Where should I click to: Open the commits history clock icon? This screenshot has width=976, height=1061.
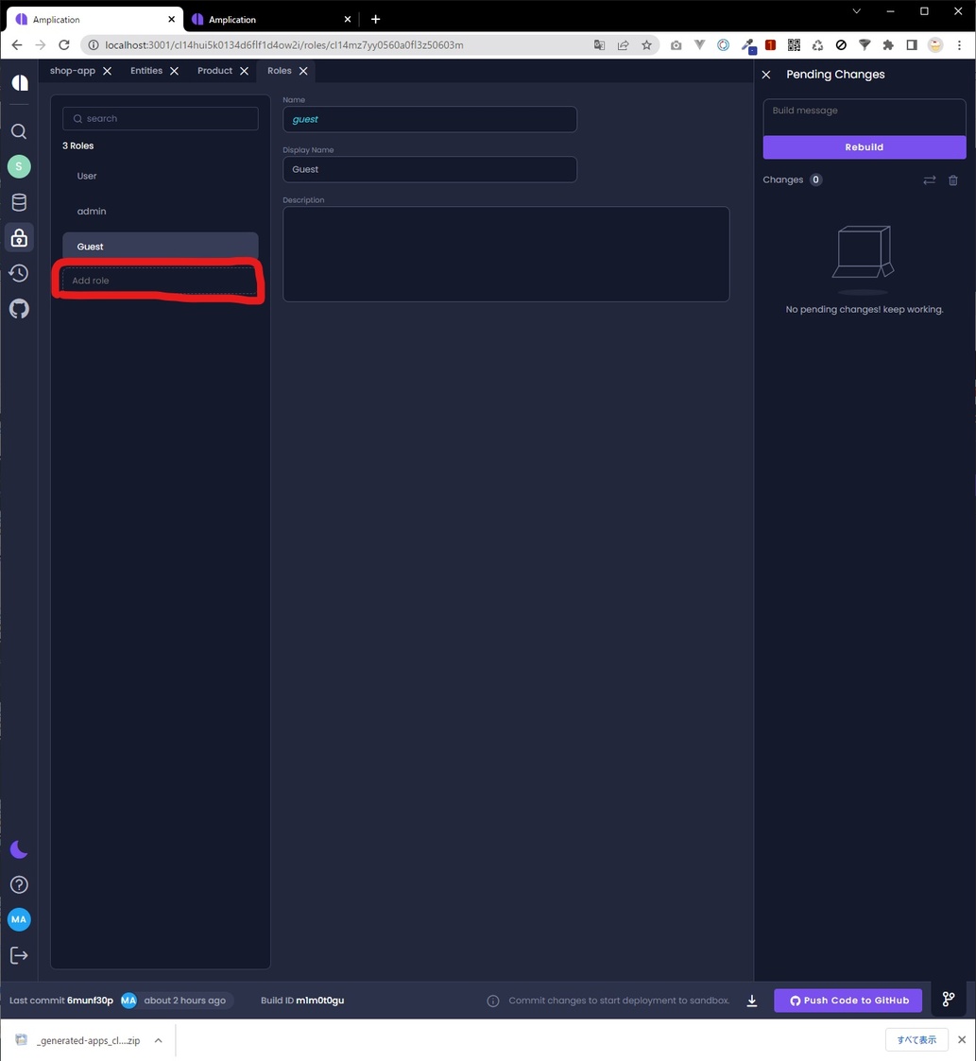tap(19, 273)
